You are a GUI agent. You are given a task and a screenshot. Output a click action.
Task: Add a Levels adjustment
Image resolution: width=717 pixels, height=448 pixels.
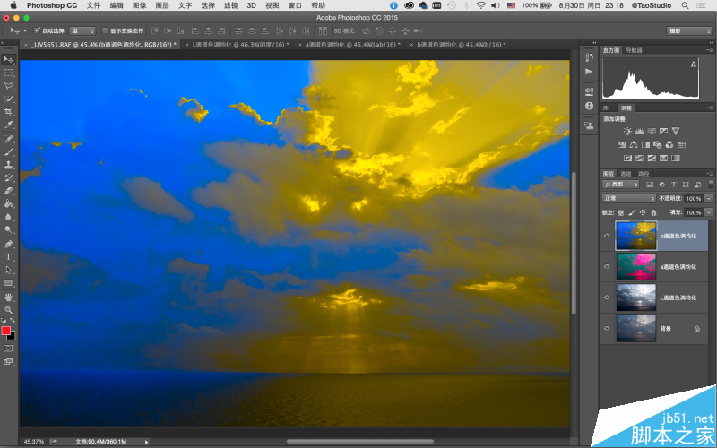point(640,131)
